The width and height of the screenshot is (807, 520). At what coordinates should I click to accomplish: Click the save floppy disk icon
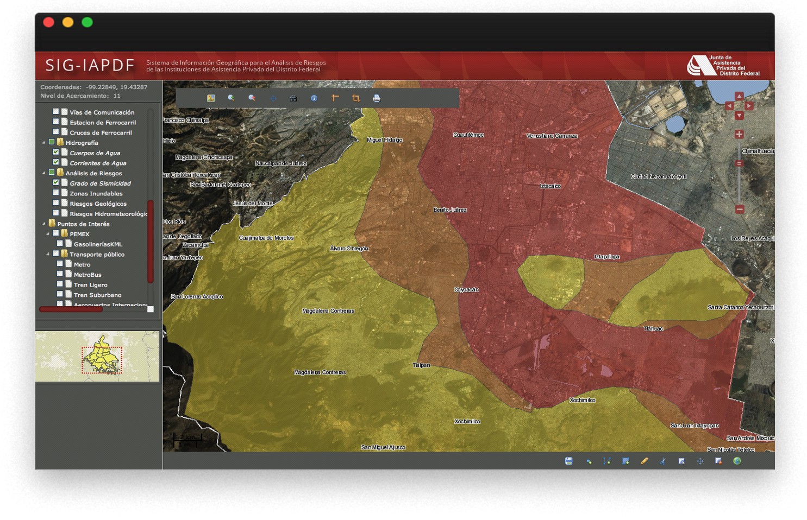point(568,461)
